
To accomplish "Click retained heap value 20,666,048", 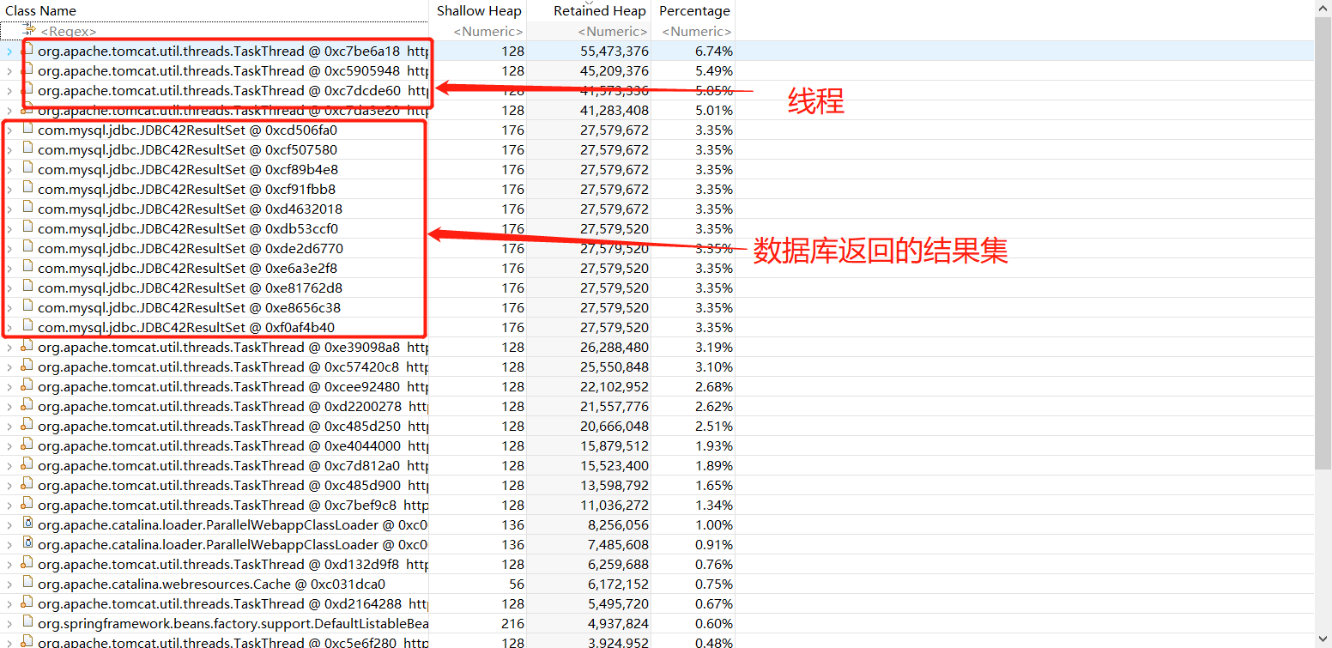I will tap(615, 426).
